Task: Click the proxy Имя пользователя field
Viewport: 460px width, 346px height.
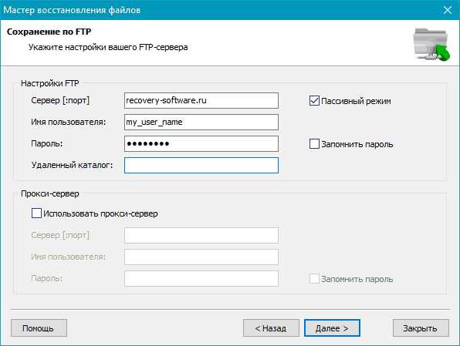Action: coord(201,257)
